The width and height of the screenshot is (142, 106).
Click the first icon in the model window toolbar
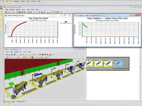coord(6,12)
